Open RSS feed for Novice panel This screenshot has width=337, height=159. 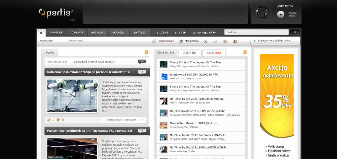146,52
